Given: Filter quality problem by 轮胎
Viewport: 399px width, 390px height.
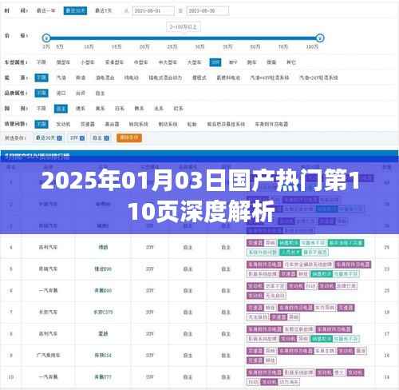Looking at the screenshot, I should click(x=192, y=124).
